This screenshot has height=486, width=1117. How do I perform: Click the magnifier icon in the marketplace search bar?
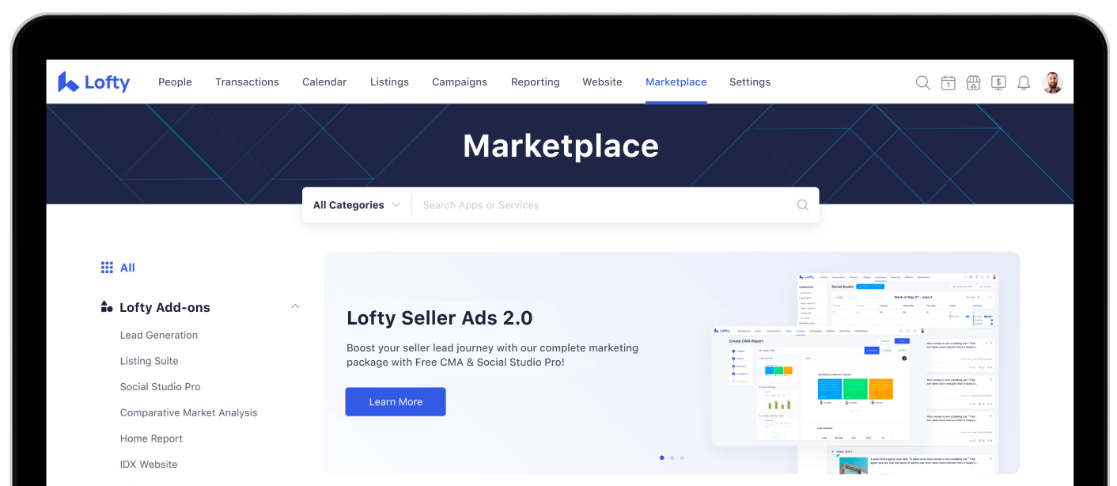pyautogui.click(x=802, y=205)
